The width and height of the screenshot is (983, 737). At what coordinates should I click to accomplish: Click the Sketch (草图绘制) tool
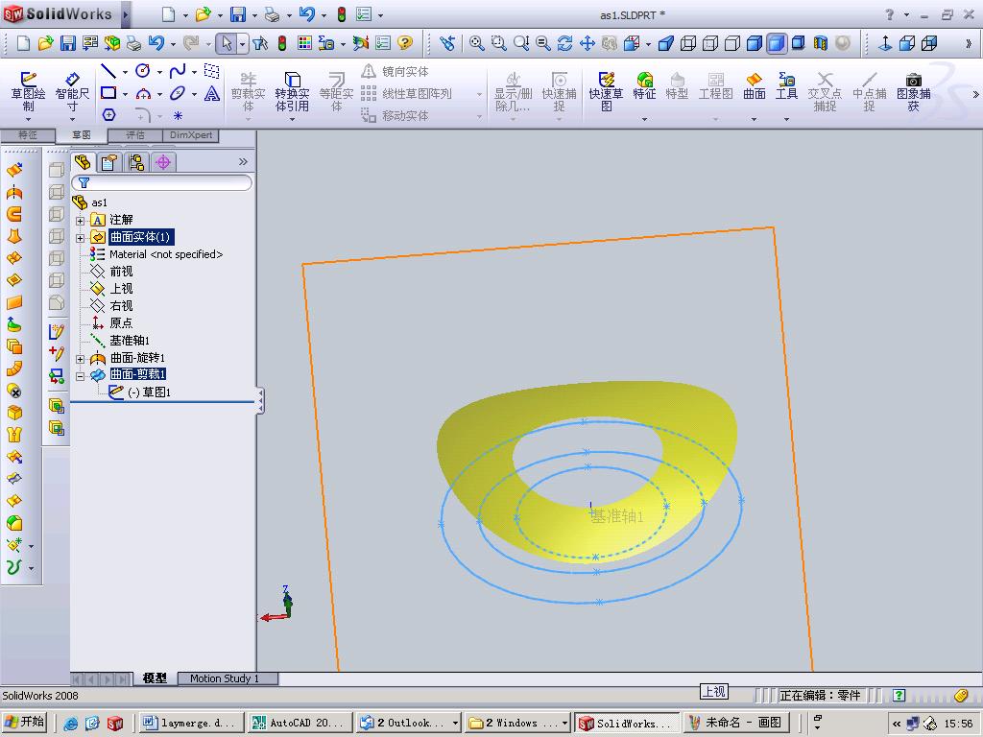pyautogui.click(x=28, y=91)
